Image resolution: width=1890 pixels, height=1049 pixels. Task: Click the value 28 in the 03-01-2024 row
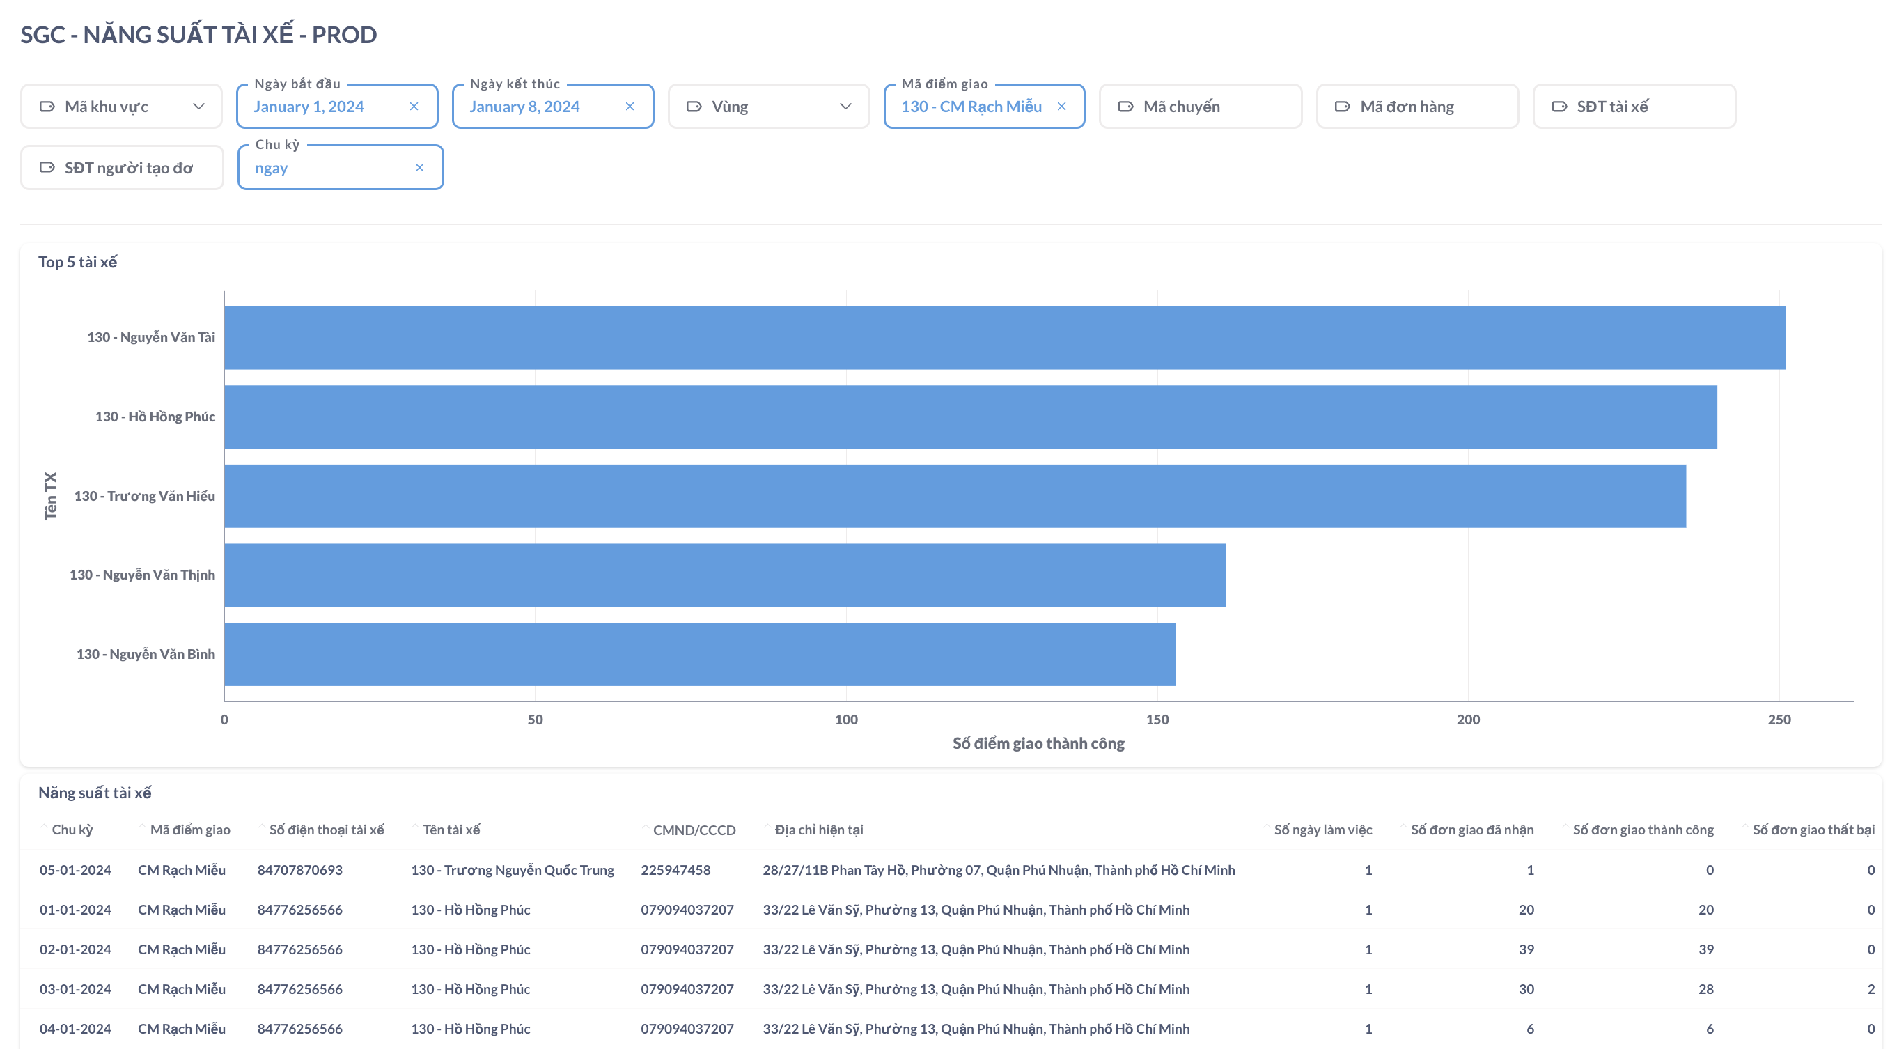[x=1706, y=989]
